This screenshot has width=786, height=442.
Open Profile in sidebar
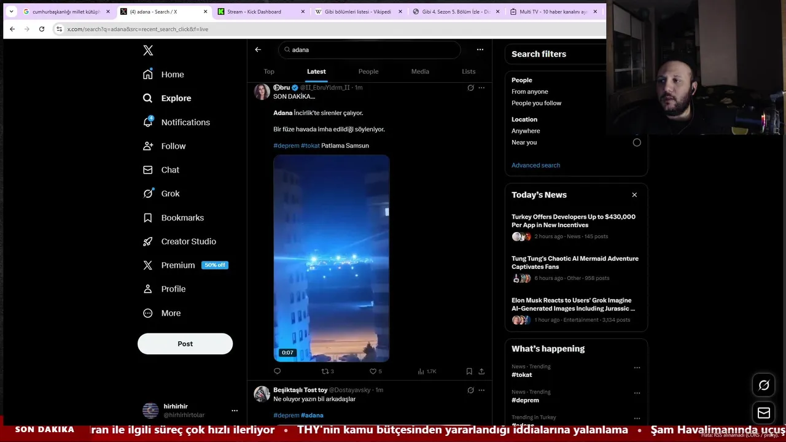click(x=164, y=289)
